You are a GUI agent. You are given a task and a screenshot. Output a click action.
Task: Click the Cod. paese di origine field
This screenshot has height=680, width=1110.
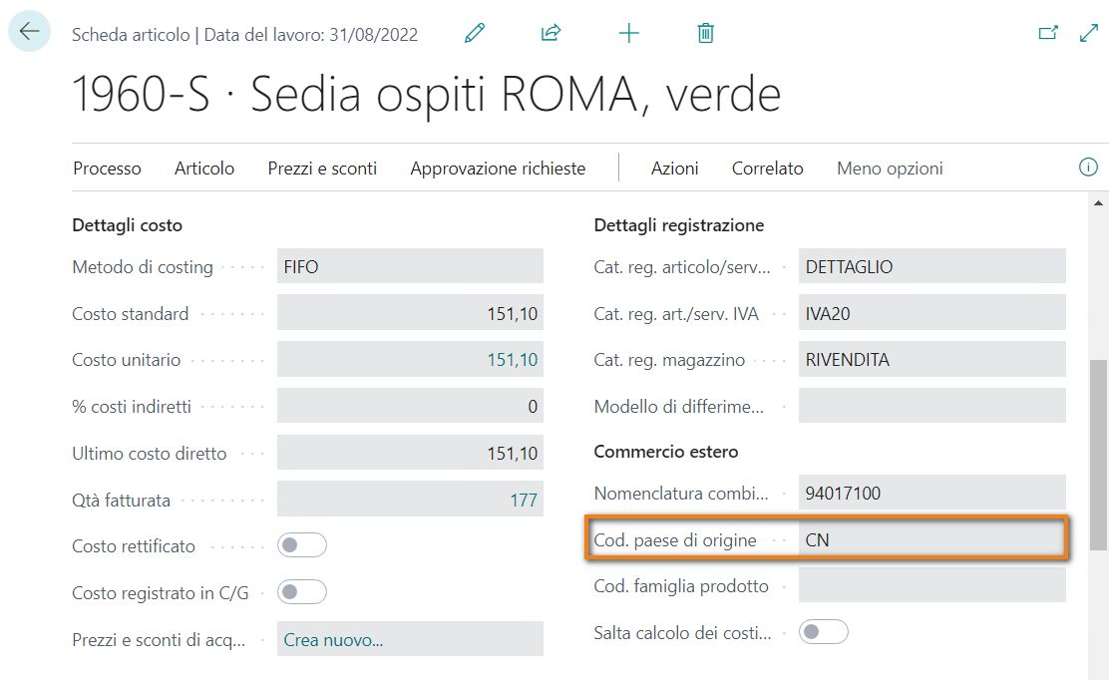tap(930, 540)
